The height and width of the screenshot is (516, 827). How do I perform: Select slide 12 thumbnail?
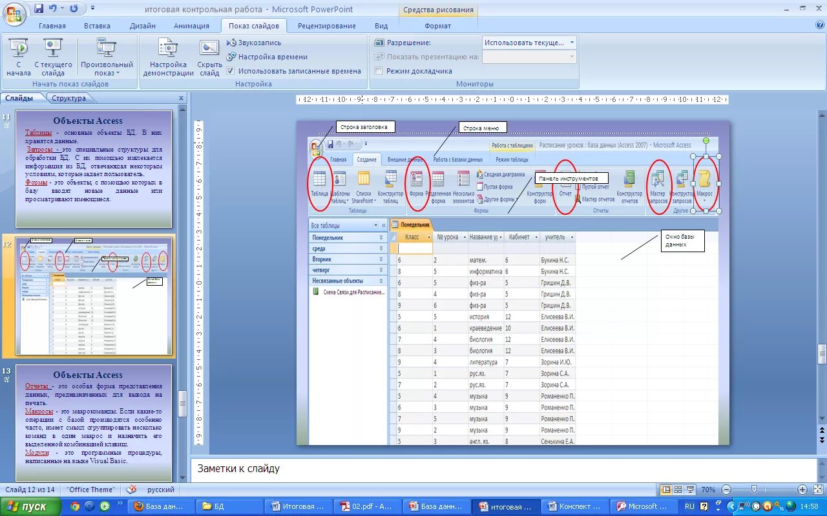tap(94, 295)
